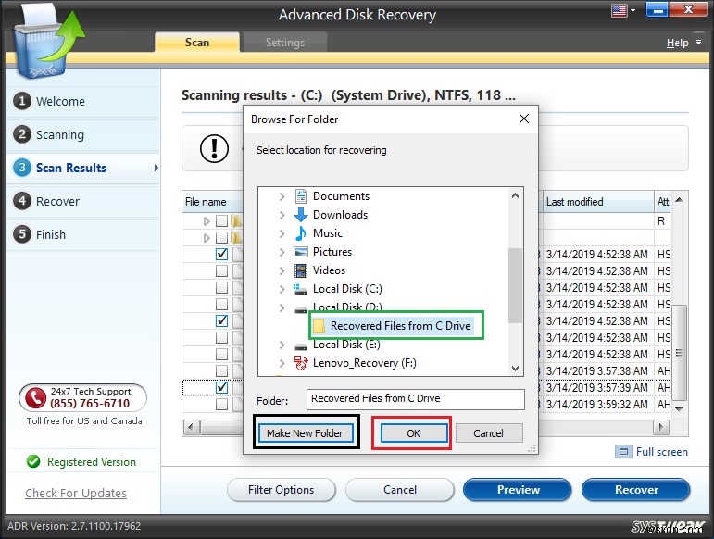
Task: Confirm with OK in Browse For Folder
Action: [413, 432]
